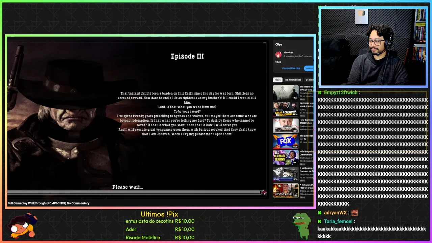Select the De Full filter chip

point(309,80)
